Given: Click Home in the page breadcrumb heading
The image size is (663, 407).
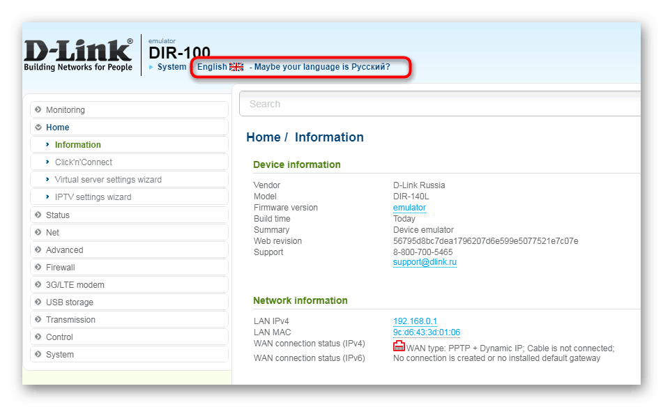Looking at the screenshot, I should [x=264, y=137].
